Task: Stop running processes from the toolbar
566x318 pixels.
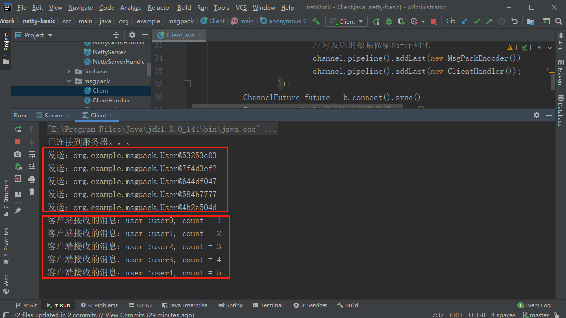Action: tap(434, 21)
